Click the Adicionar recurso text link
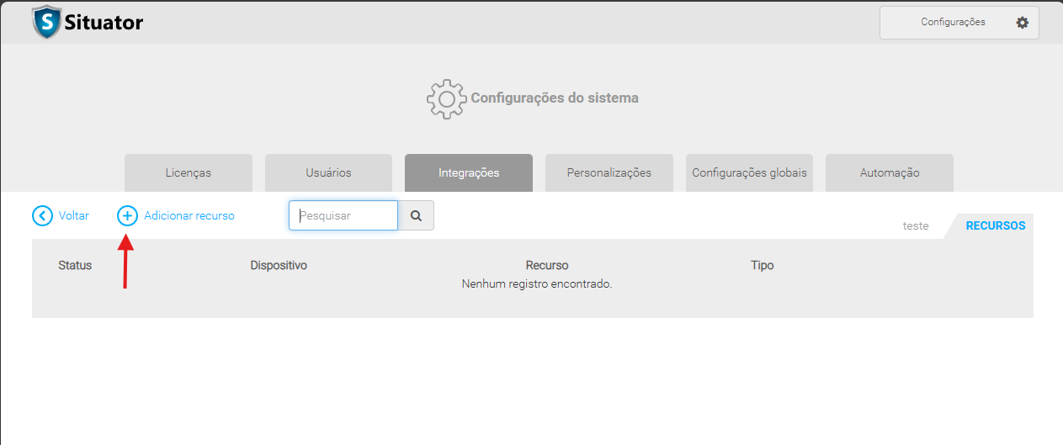1063x445 pixels. coord(189,216)
